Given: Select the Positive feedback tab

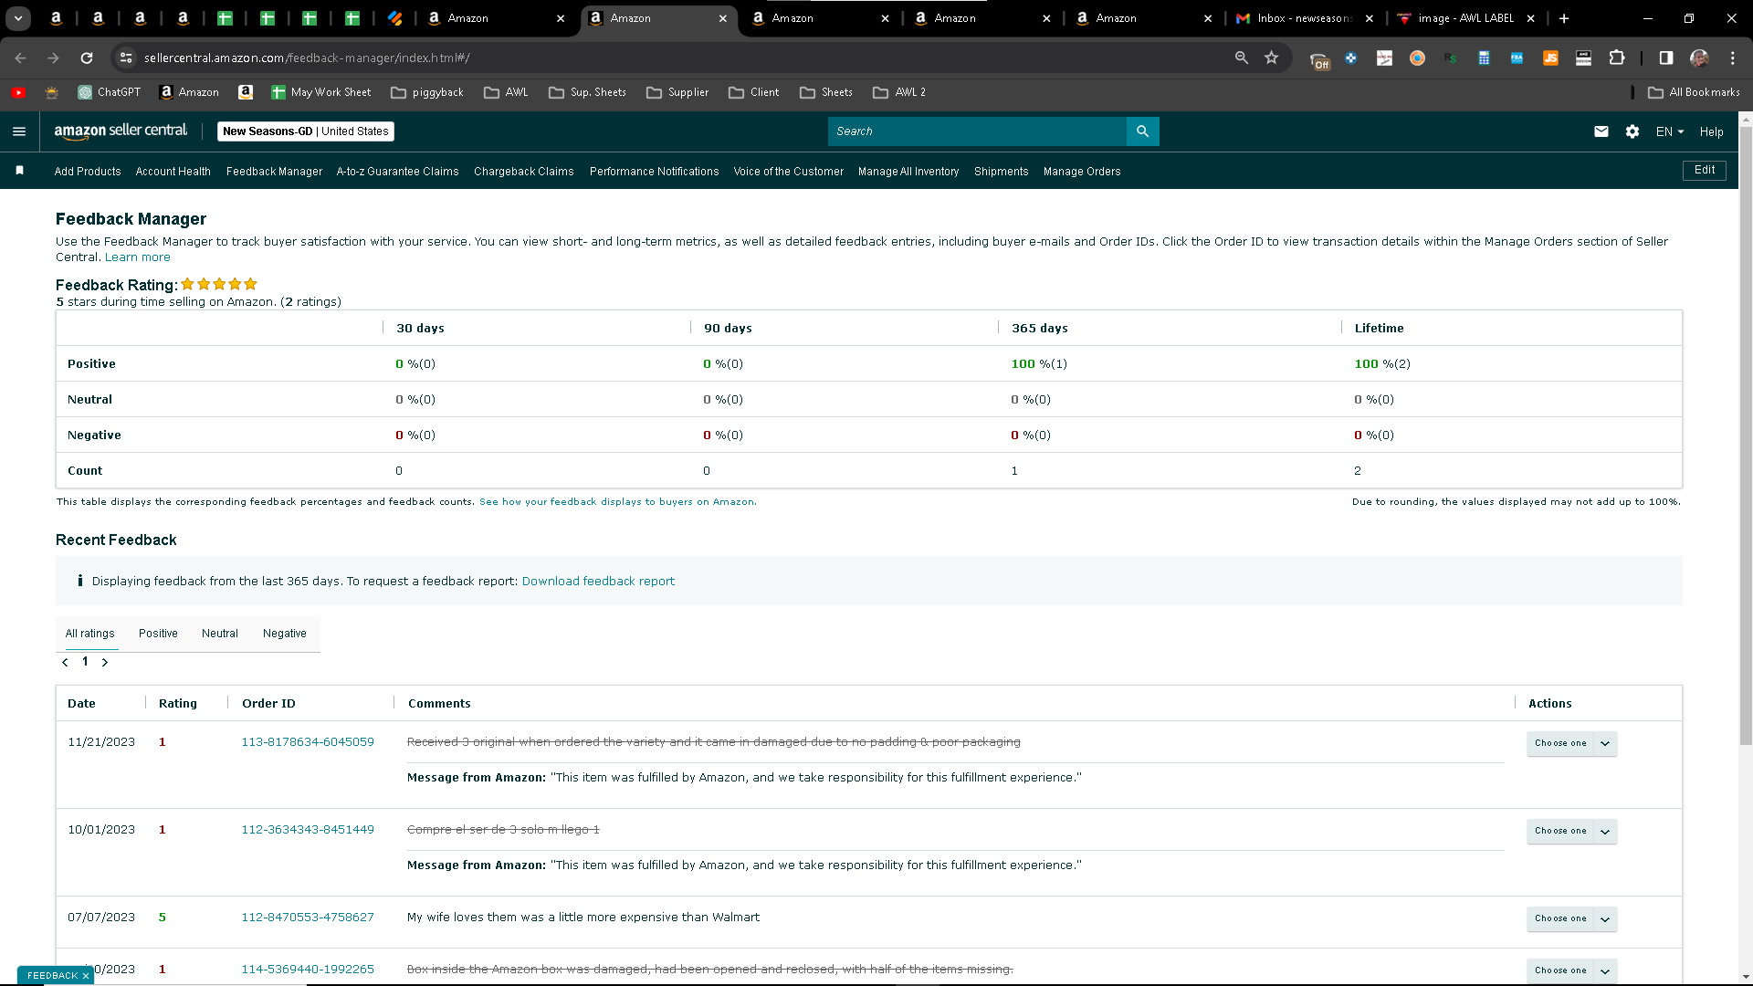Looking at the screenshot, I should (x=158, y=634).
